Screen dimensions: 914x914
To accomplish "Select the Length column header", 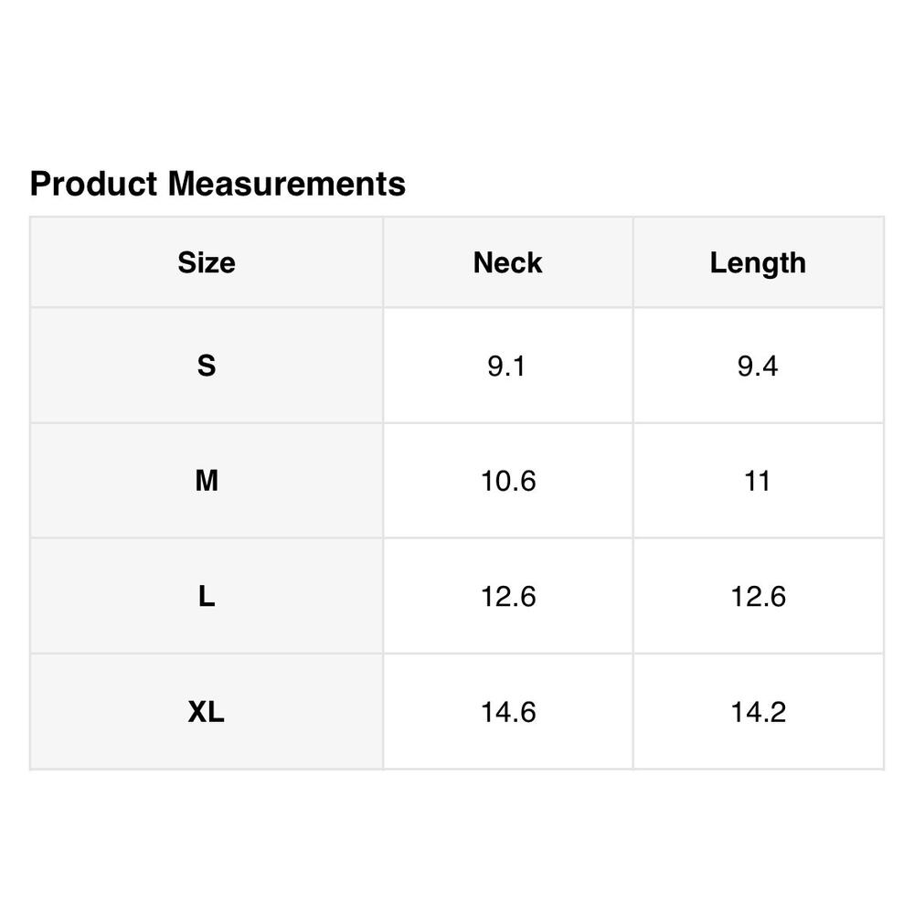I will [758, 263].
